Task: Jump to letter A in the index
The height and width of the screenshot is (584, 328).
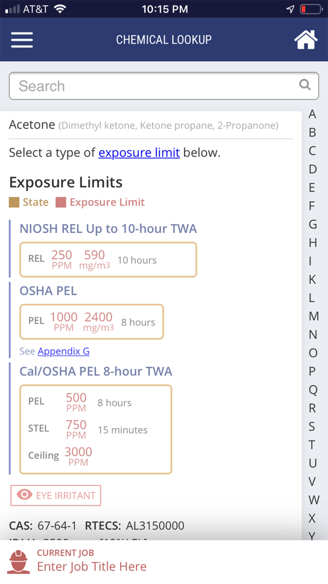Action: (x=313, y=114)
